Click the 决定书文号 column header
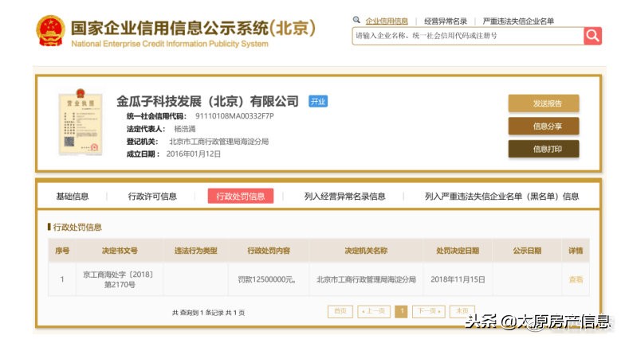The width and height of the screenshot is (621, 339). [120, 251]
